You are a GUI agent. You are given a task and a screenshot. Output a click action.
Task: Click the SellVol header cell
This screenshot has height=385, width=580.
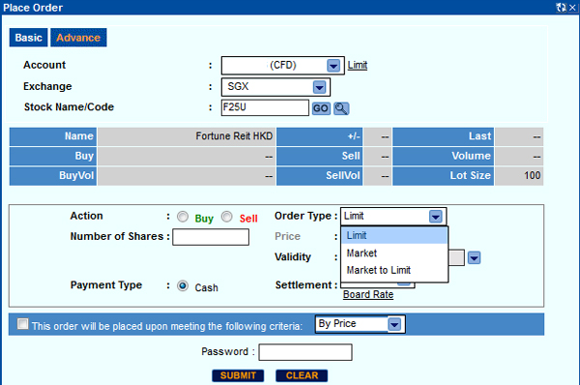point(319,175)
